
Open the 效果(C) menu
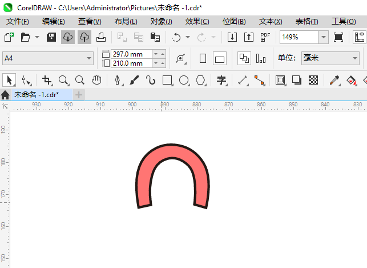[x=197, y=22]
